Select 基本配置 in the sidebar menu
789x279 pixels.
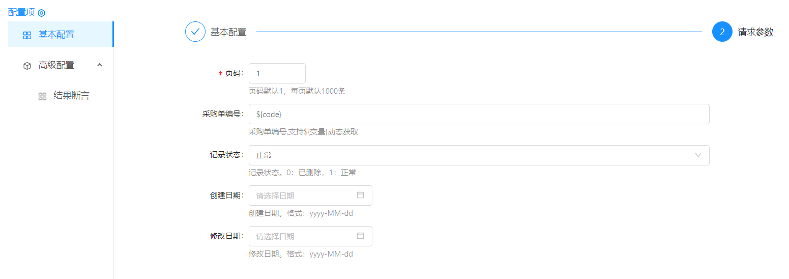coord(56,35)
